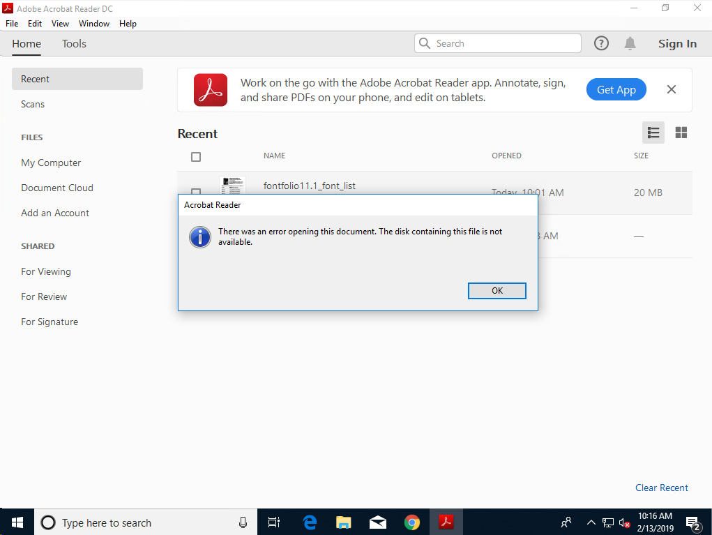Open shared files For Review
The width and height of the screenshot is (712, 535).
(44, 296)
